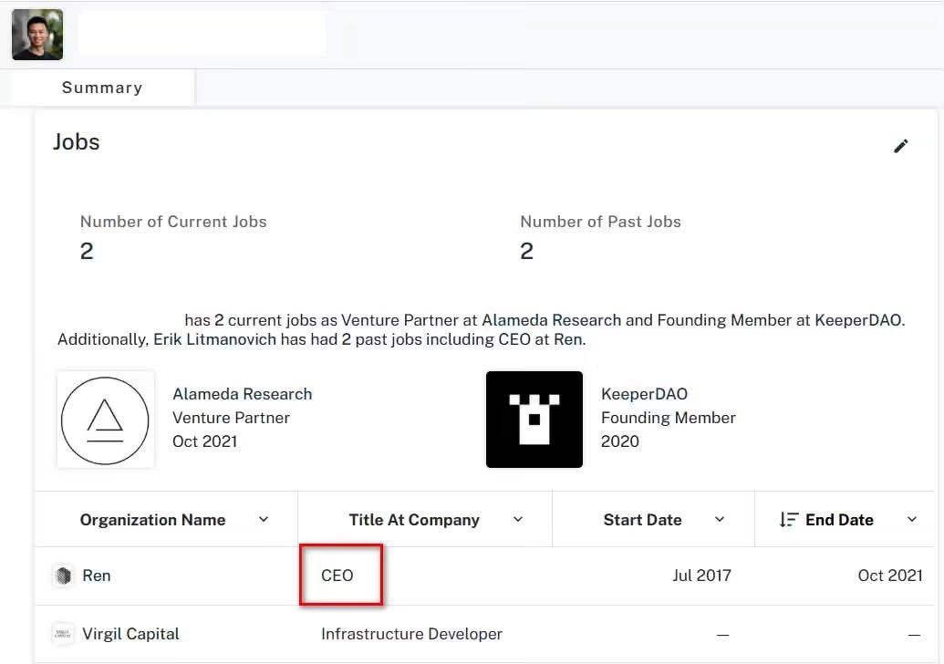Expand the Title At Company column dropdown
The height and width of the screenshot is (664, 944).
[518, 520]
